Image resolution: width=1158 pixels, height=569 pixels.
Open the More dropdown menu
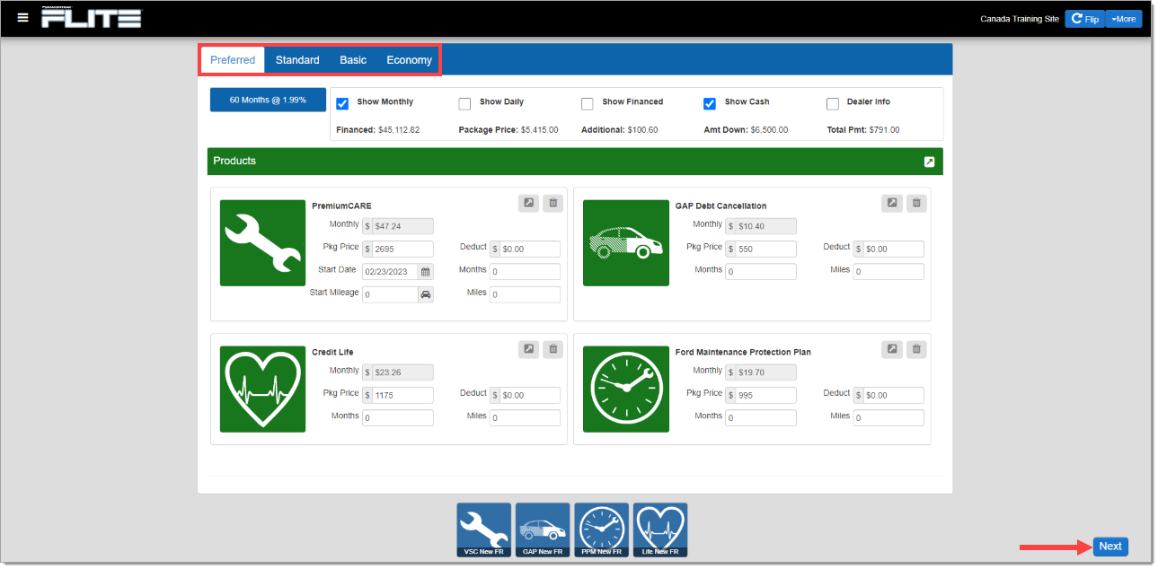coord(1124,19)
